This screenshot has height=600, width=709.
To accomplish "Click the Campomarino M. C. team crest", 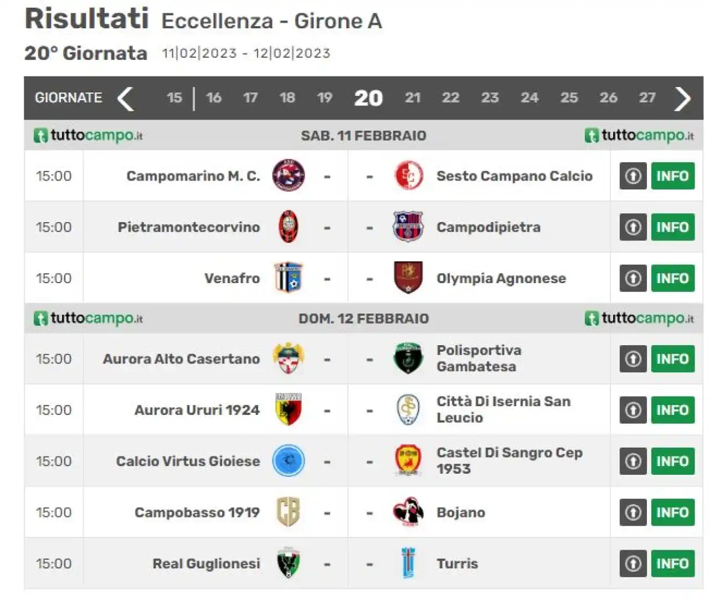I will 289,176.
